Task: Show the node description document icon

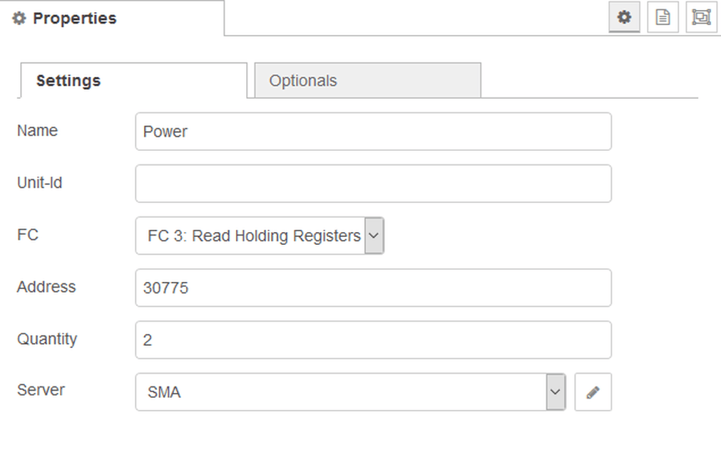Action: click(663, 18)
